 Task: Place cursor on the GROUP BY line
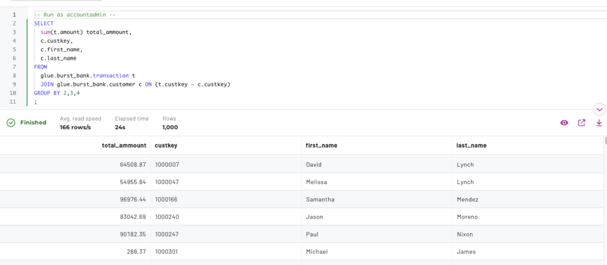pyautogui.click(x=57, y=93)
